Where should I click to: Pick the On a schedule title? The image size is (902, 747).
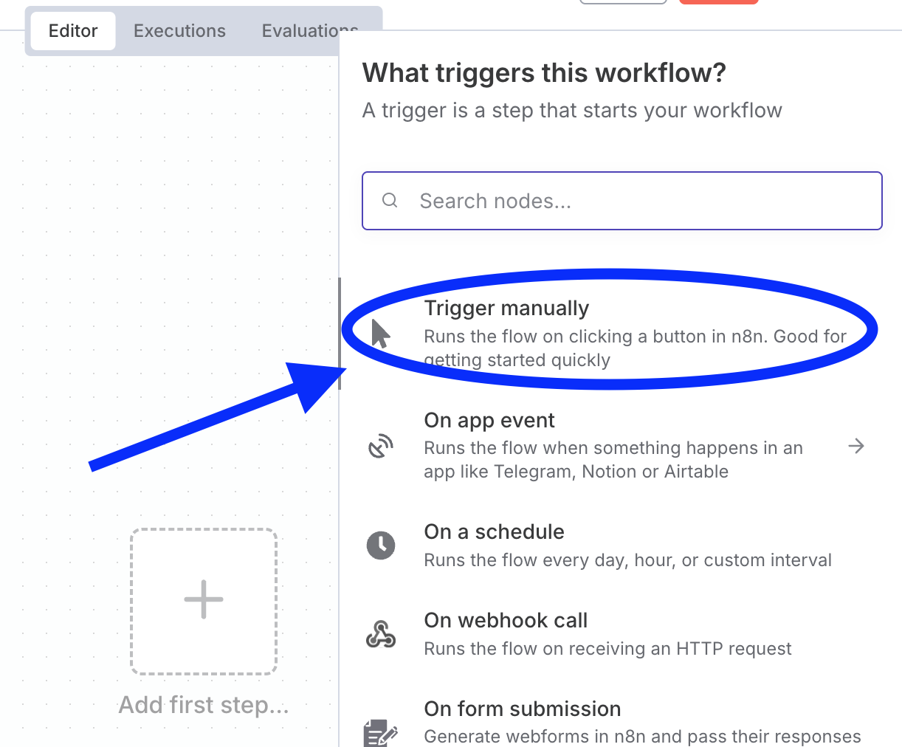(x=494, y=532)
